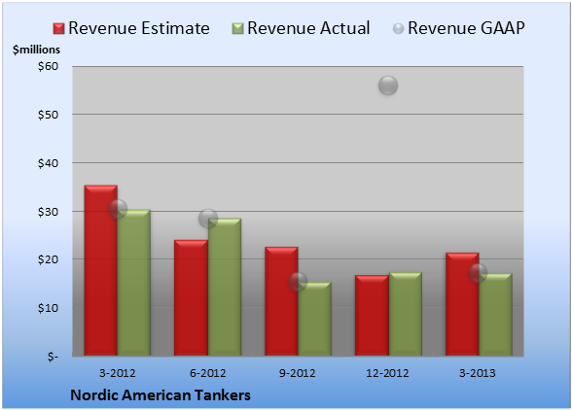Click the "9-2012" x-axis label
The image size is (572, 410).
tap(298, 373)
